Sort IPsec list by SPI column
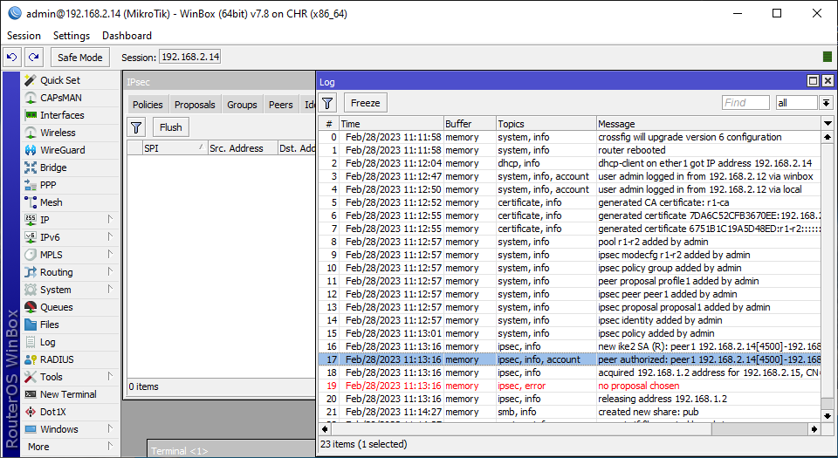 [x=175, y=147]
